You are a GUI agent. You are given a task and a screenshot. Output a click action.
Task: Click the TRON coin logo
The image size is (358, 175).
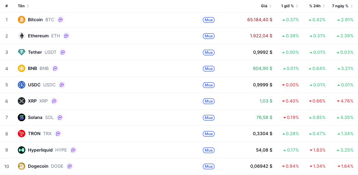22,134
